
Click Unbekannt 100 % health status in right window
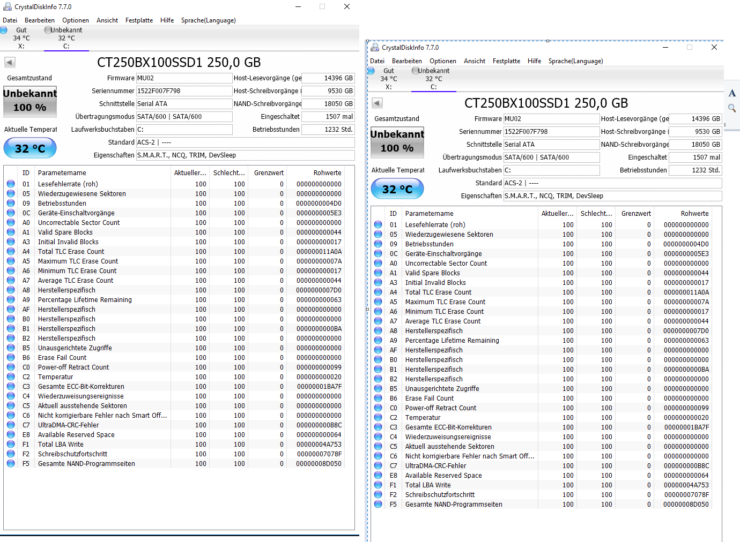(x=397, y=142)
